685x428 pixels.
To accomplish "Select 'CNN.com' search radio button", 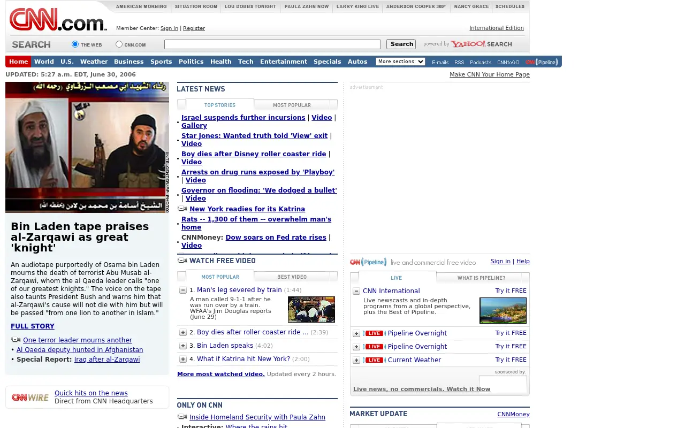I will coord(119,44).
